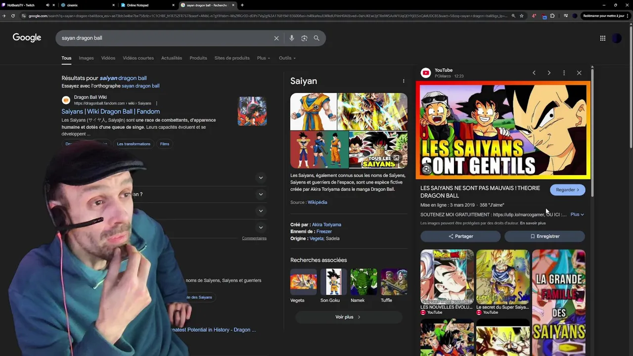The height and width of the screenshot is (356, 633).
Task: Open the browser extensions puzzle icon
Action: click(552, 16)
